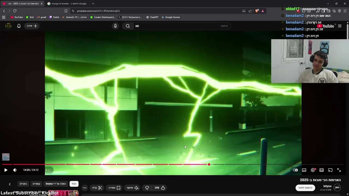Screen dimensions: 349x196
Task: Go to YouTube home via logo
Action: click(326, 26)
